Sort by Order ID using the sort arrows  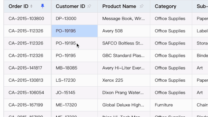tap(31, 6)
